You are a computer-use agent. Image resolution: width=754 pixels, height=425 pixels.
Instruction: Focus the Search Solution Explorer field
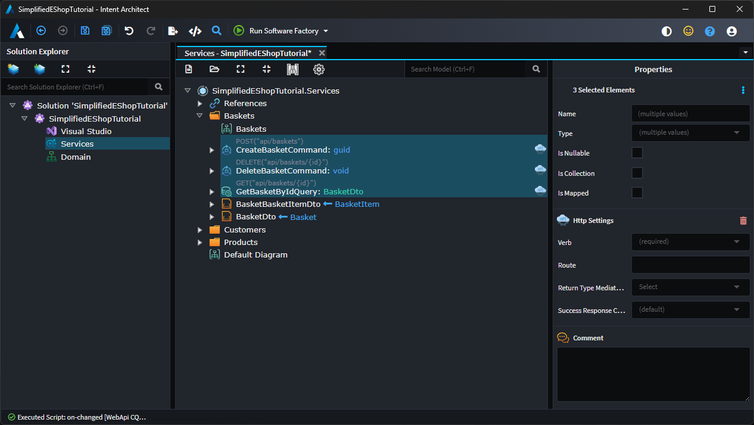tap(74, 87)
